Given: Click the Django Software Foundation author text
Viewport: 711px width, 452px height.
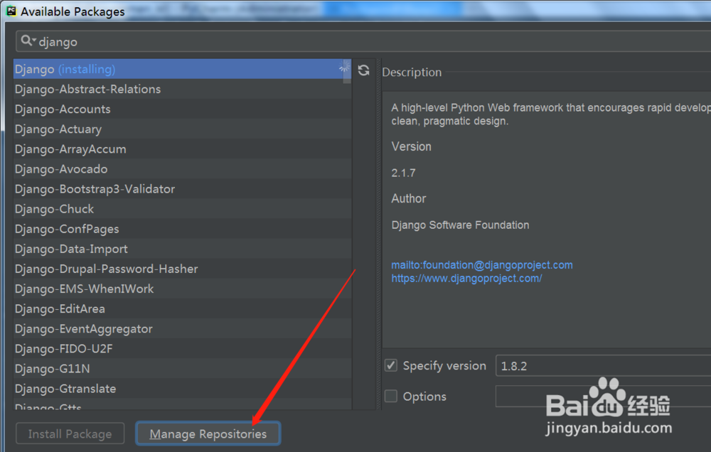Looking at the screenshot, I should (x=460, y=225).
